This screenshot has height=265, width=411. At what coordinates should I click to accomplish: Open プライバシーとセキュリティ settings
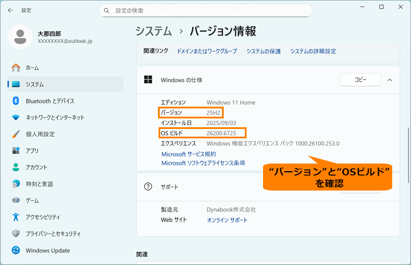point(66,233)
